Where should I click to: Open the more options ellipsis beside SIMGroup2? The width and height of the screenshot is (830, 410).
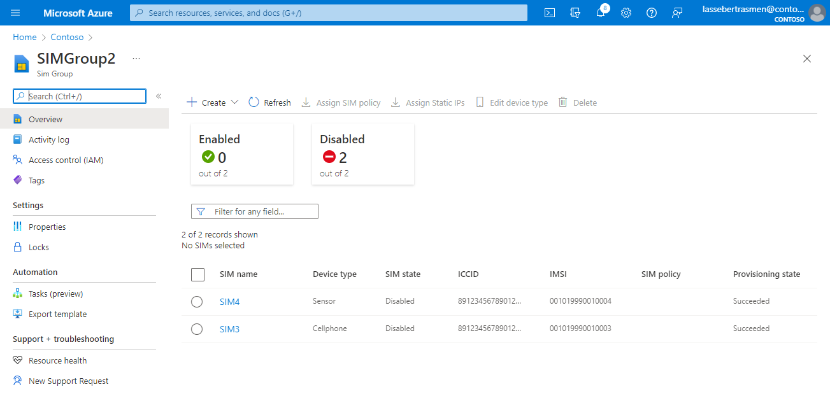click(x=136, y=59)
